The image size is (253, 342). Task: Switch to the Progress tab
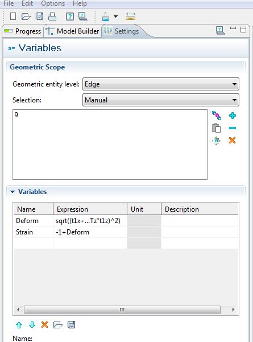point(23,31)
